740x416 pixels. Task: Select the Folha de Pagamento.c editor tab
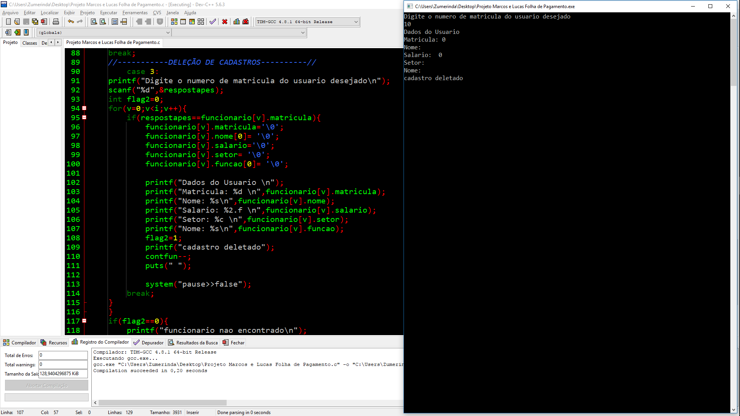[x=113, y=42]
